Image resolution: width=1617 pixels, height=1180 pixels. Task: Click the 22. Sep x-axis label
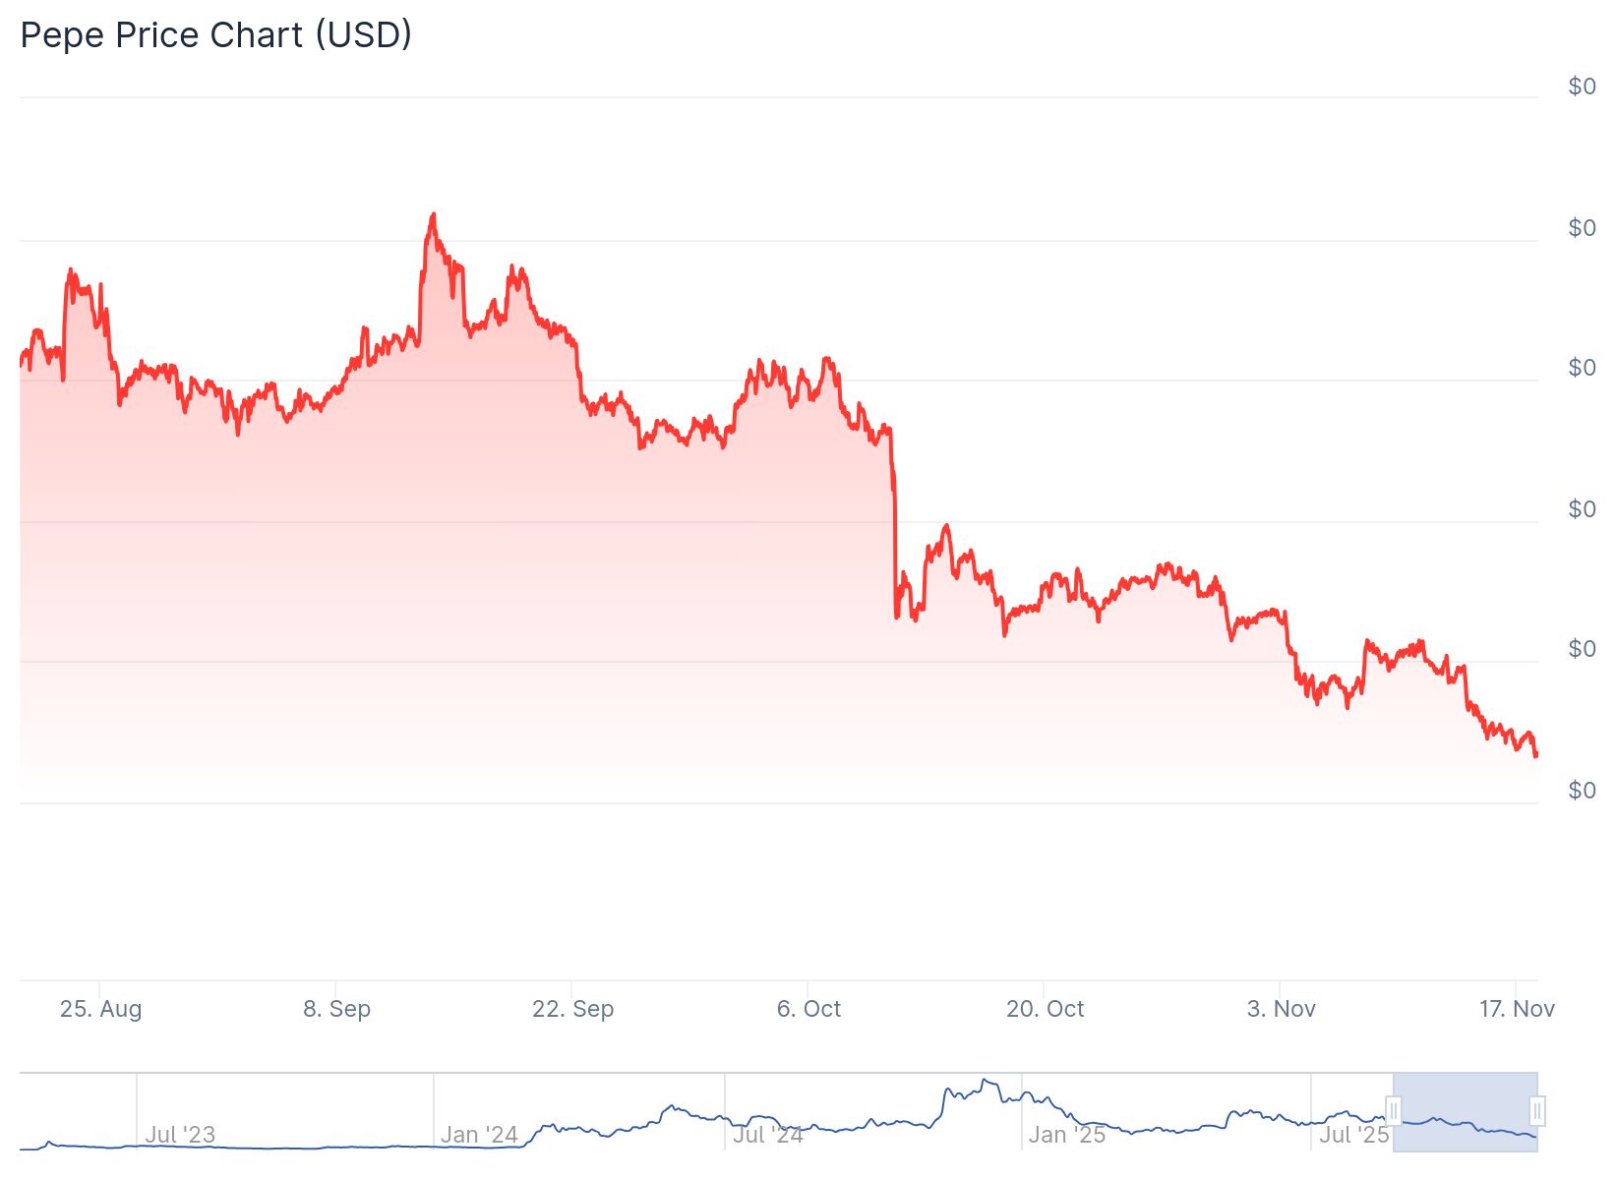[x=572, y=1009]
